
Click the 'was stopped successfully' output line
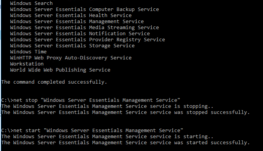[126, 112]
